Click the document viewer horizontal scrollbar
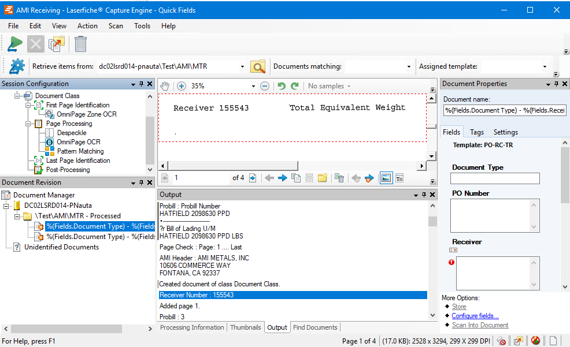Viewport: 570px width, 347px height. click(x=292, y=166)
